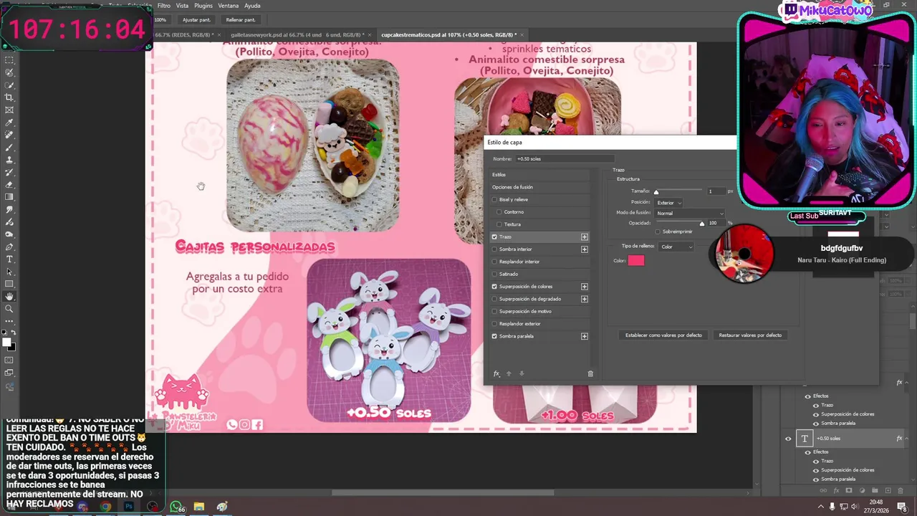Create a new layer

tap(887, 491)
